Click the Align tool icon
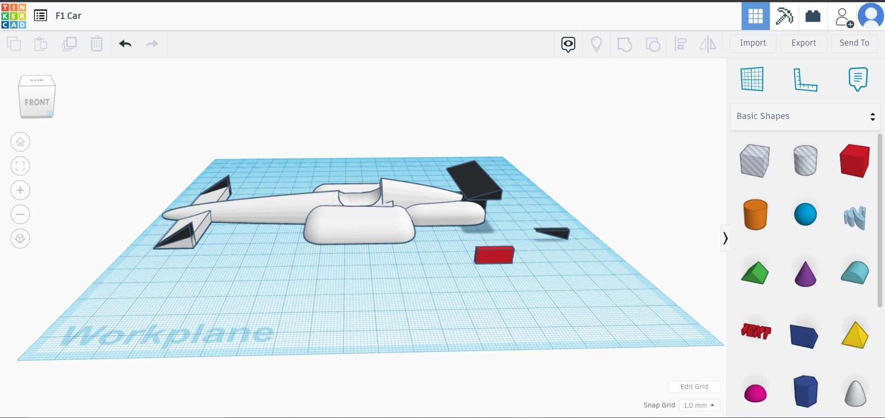Viewport: 885px width, 418px height. [x=680, y=44]
